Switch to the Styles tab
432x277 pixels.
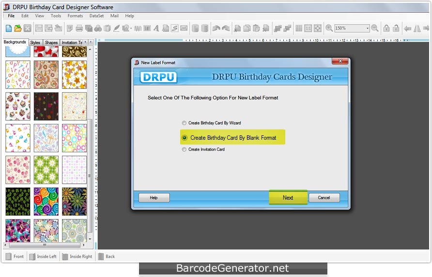[35, 43]
